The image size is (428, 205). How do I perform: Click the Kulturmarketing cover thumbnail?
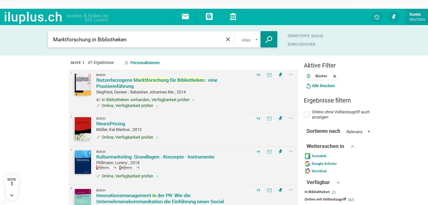point(83,162)
